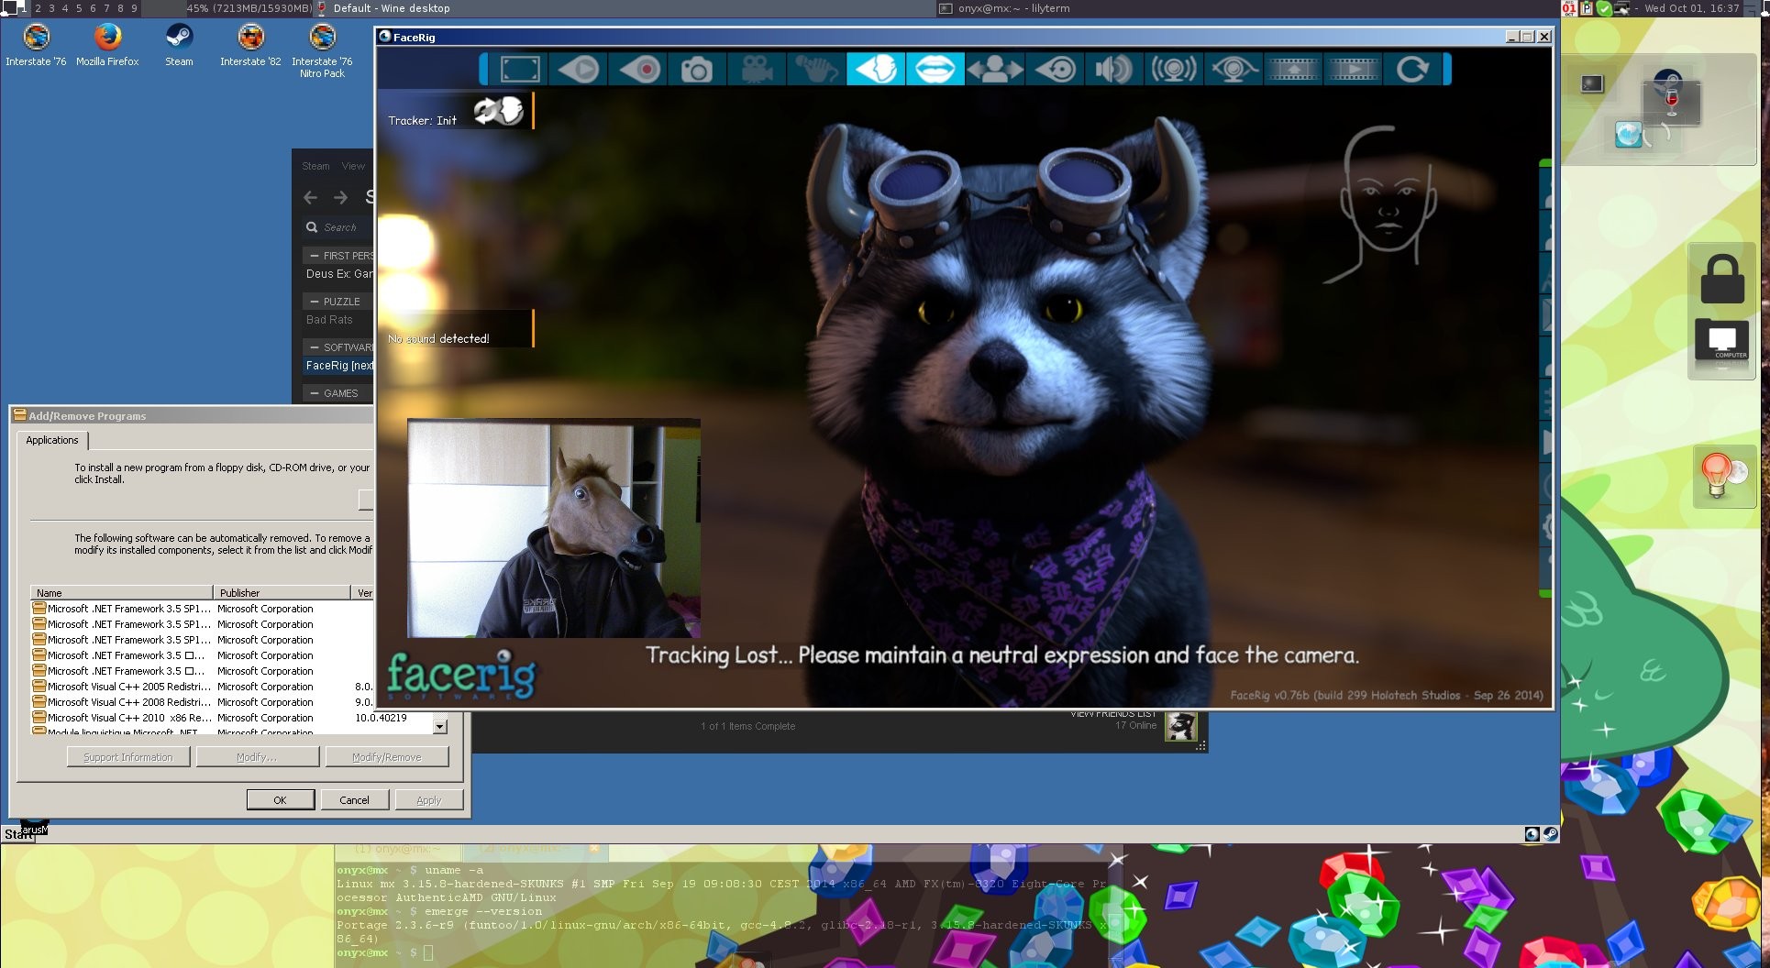Select Microsoft Visual C++ 2008 Redistributable row
Image resolution: width=1770 pixels, height=968 pixels.
[202, 702]
